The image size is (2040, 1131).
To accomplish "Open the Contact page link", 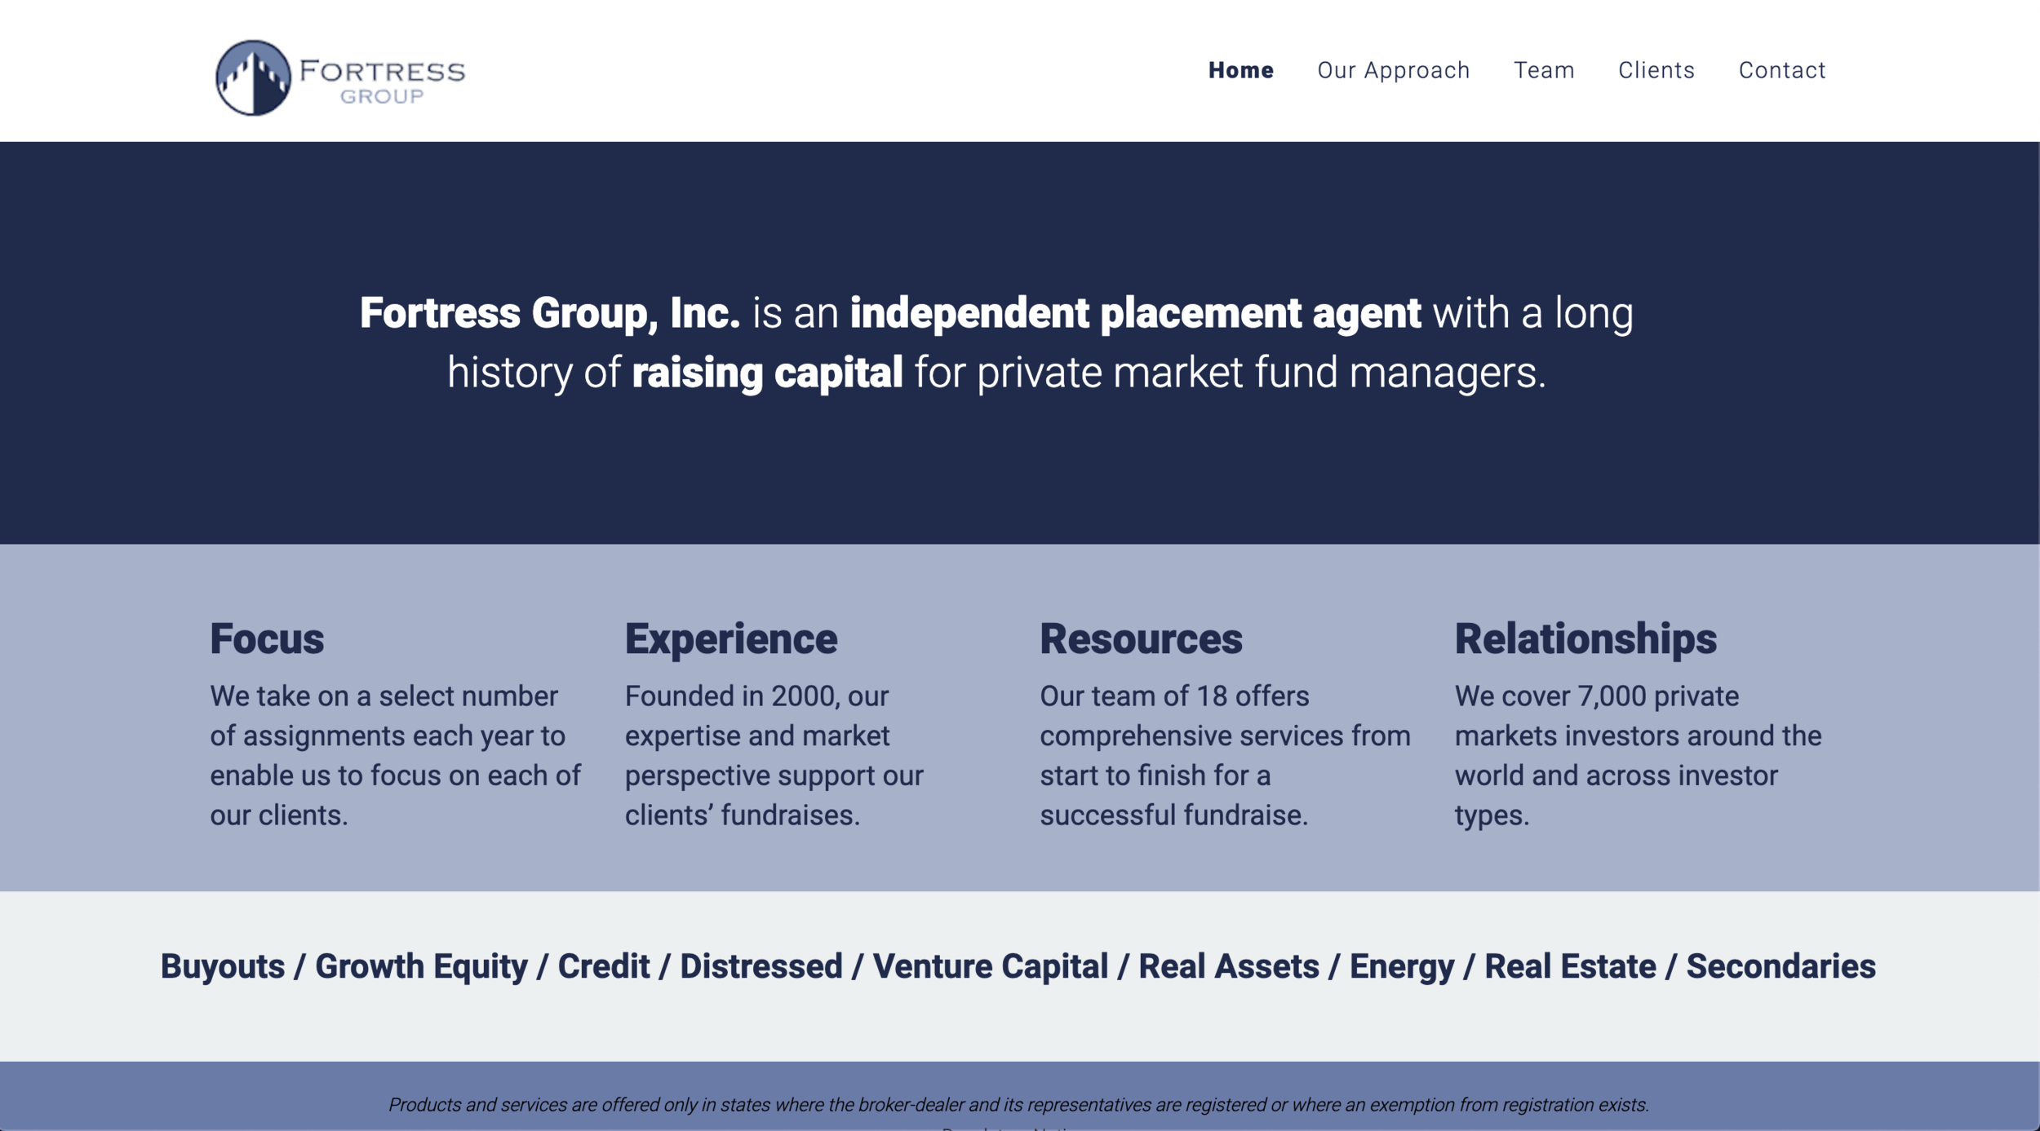I will click(1781, 70).
